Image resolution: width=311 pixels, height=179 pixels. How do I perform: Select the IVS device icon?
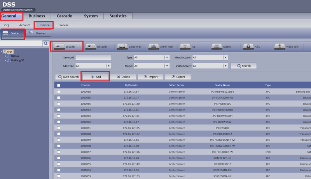click(x=185, y=46)
